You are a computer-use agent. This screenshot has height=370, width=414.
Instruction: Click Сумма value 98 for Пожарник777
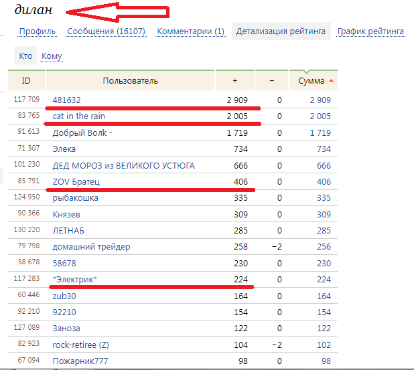[x=326, y=361]
